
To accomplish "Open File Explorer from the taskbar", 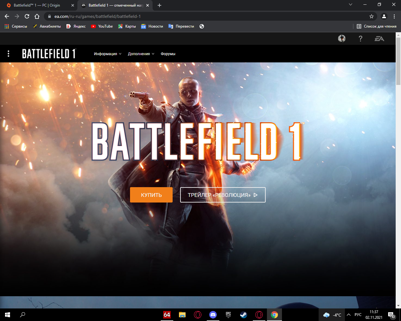I will 182,315.
